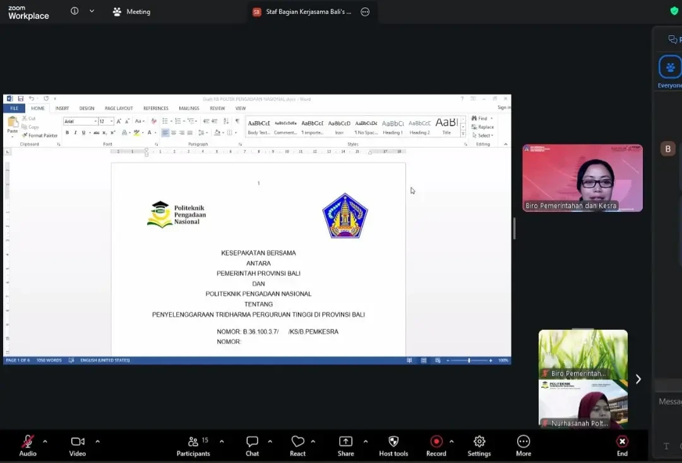The width and height of the screenshot is (682, 463).
Task: Toggle Underline formatting in Word
Action: [x=83, y=132]
